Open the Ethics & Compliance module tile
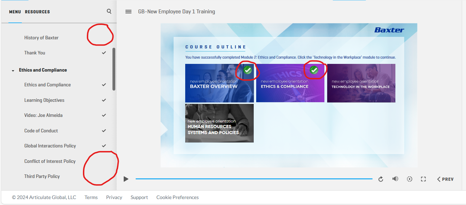The width and height of the screenshot is (466, 205). 290,83
